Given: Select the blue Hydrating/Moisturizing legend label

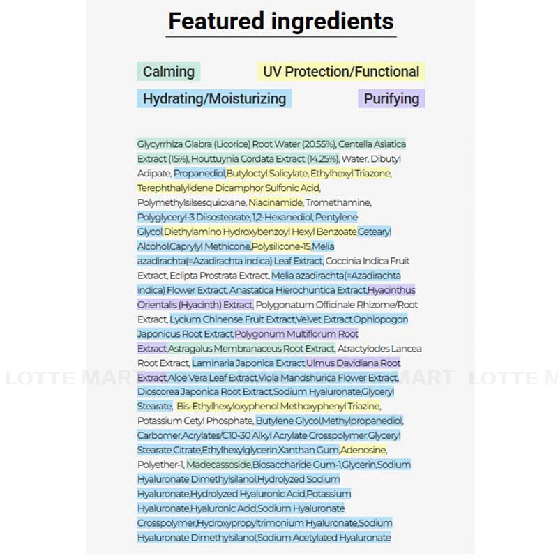Looking at the screenshot, I should coord(214,98).
